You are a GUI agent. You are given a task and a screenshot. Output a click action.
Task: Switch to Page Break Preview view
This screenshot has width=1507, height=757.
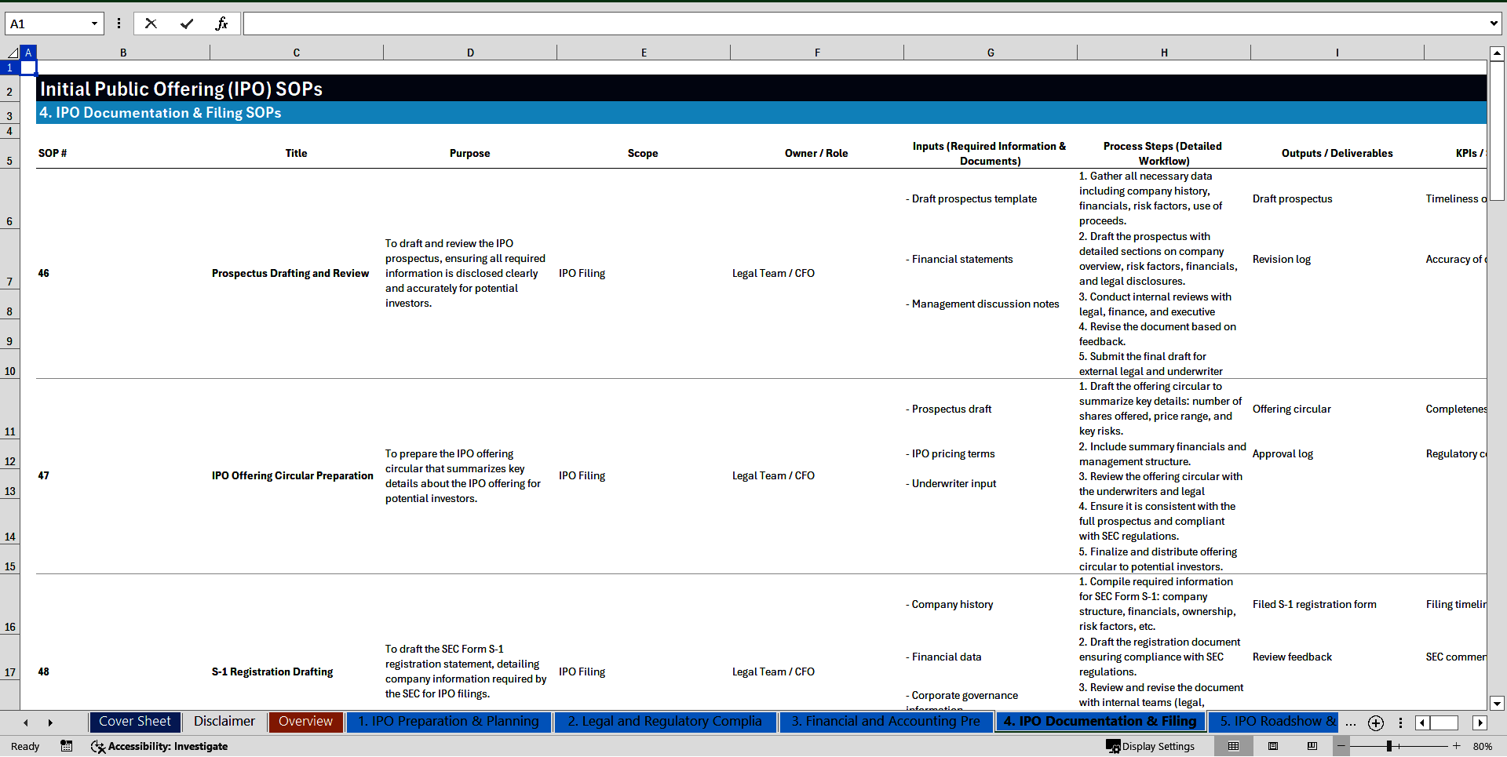pos(1312,746)
